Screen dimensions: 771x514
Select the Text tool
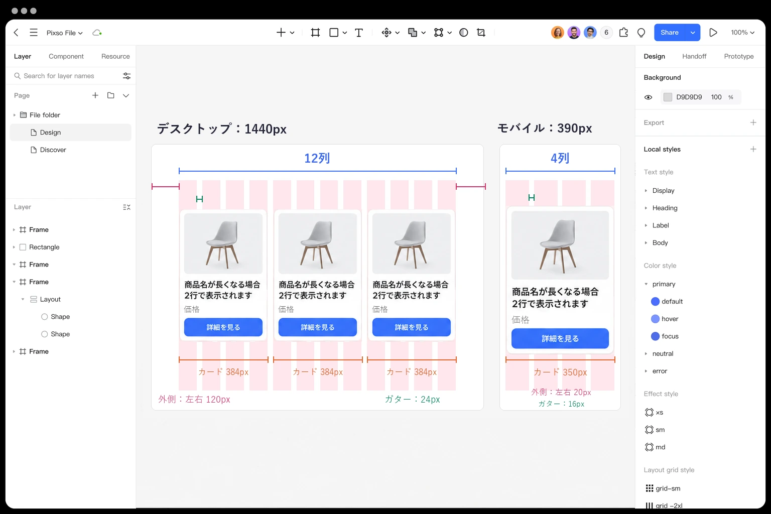(x=359, y=33)
